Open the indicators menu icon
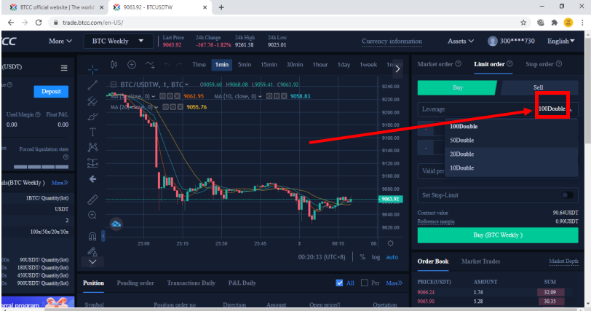Screen dimensions: 591x311 (150, 65)
